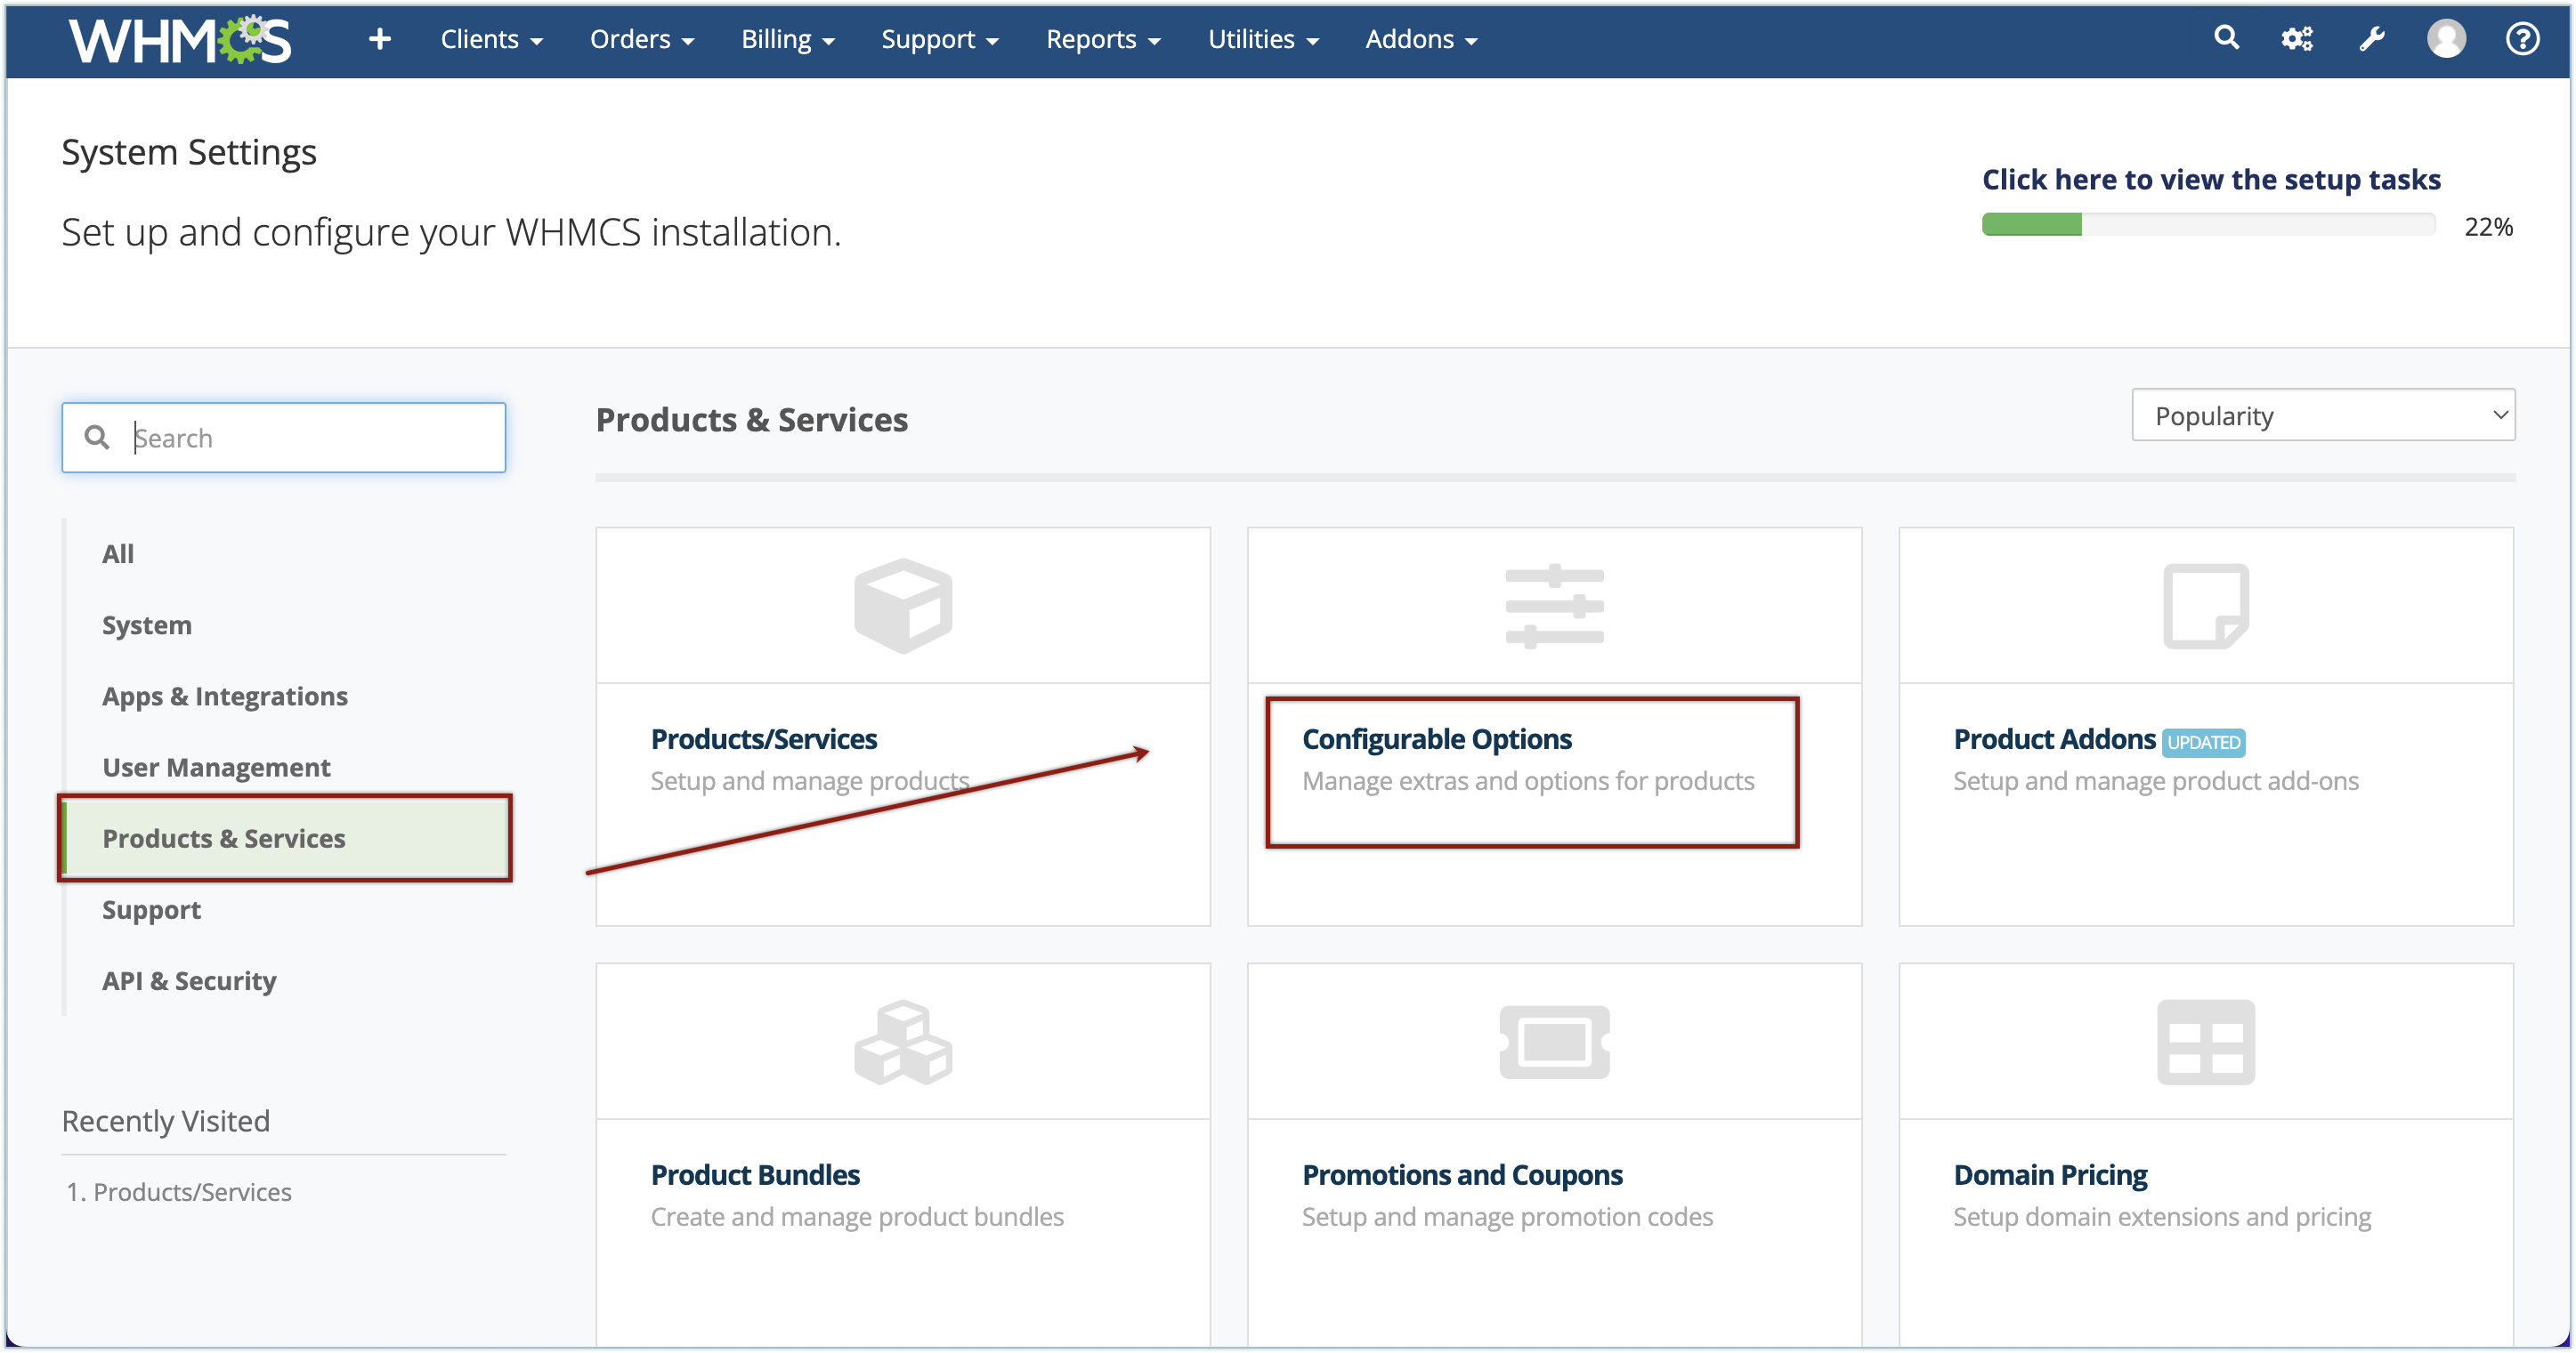Click the Promotions and Coupons ticket icon
2576x1353 pixels.
tap(1554, 1042)
